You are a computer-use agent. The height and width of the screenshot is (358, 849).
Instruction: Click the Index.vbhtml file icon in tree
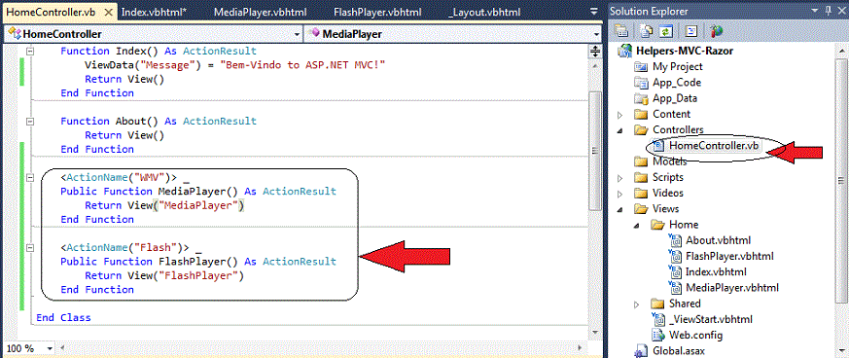point(675,271)
